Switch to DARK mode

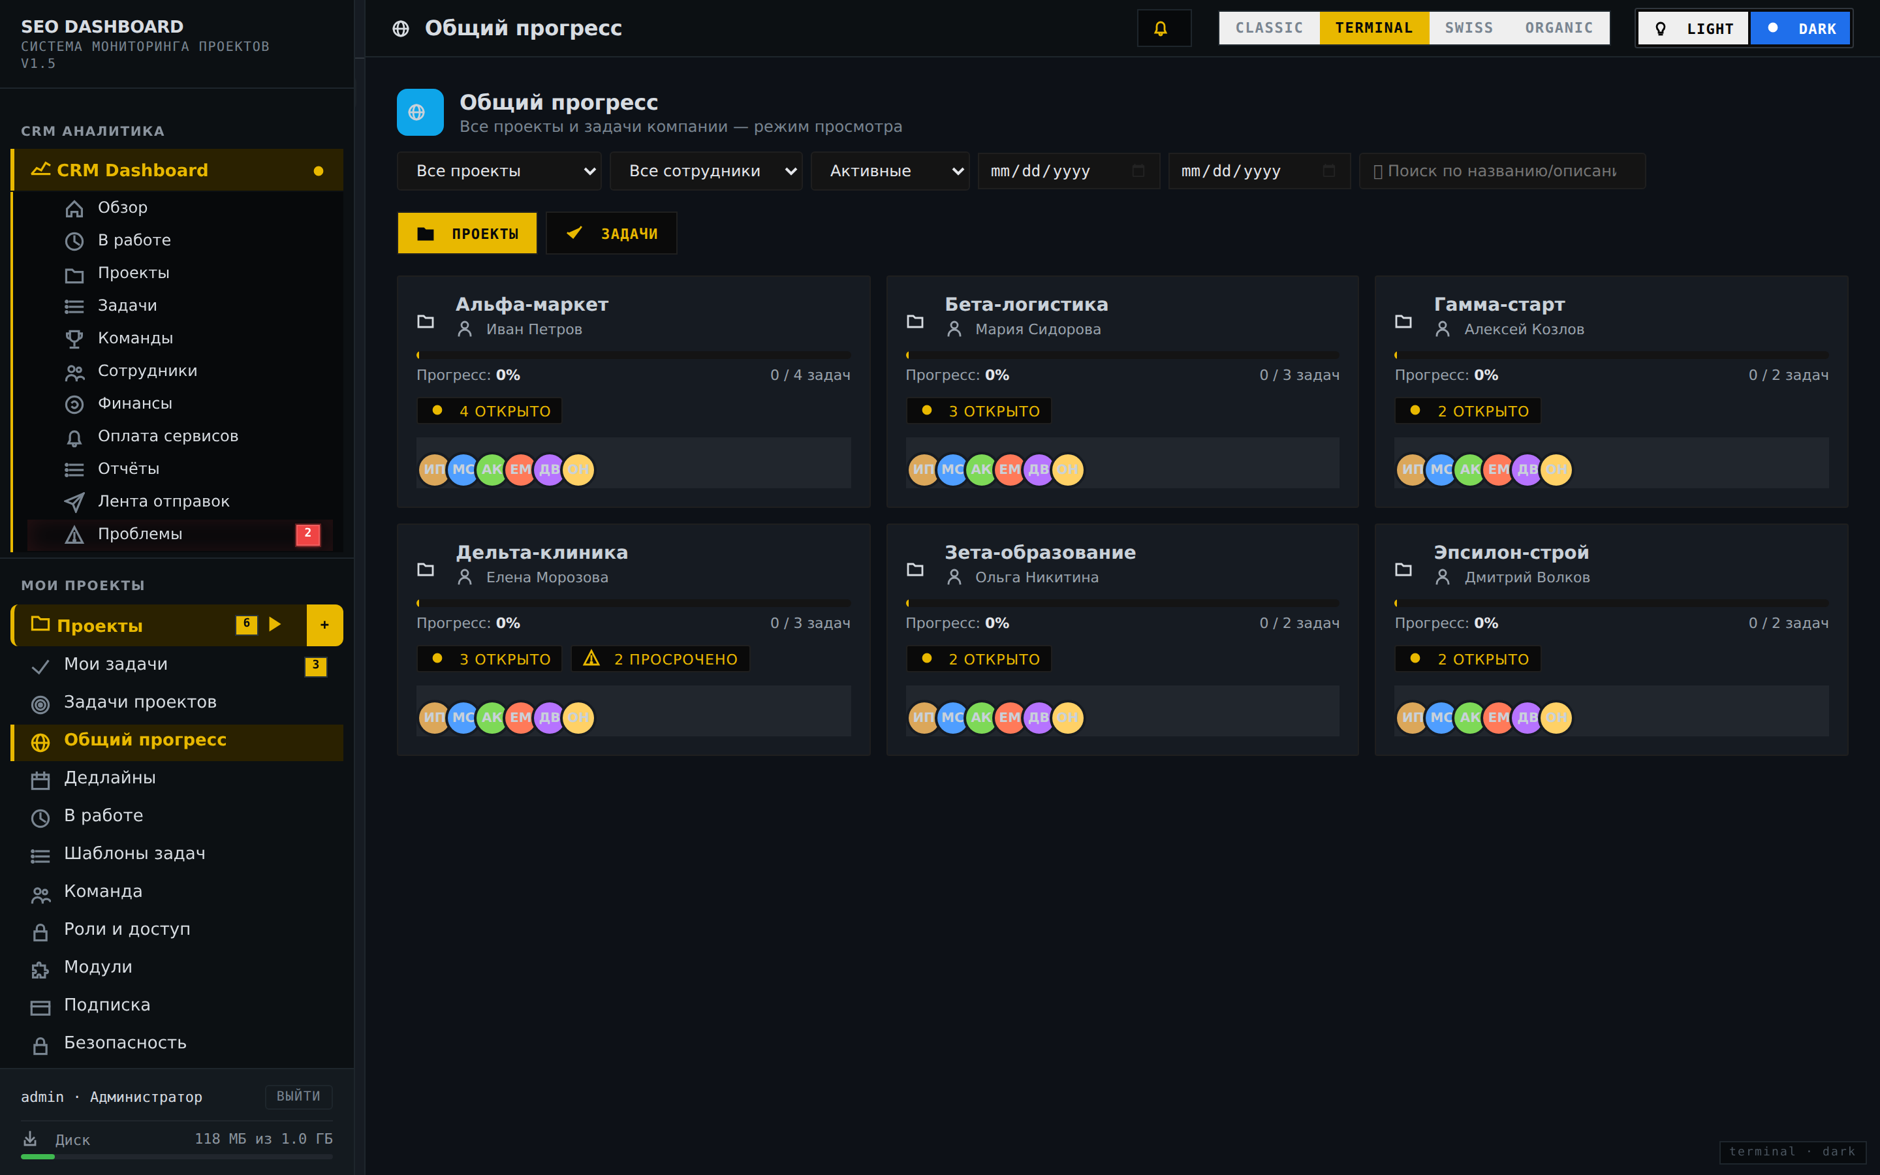[x=1801, y=29]
